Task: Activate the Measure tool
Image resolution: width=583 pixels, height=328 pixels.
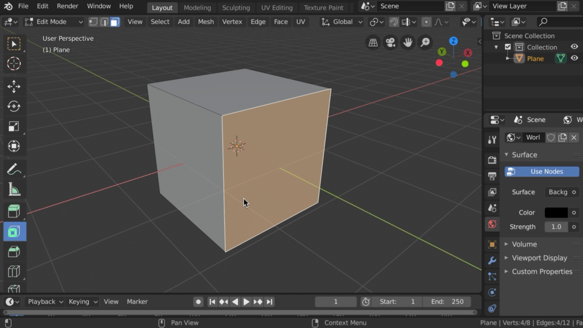Action: pyautogui.click(x=14, y=190)
